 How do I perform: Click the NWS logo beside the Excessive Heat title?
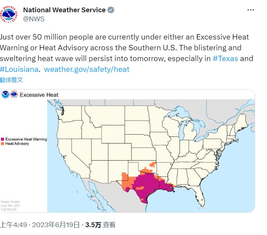pyautogui.click(x=14, y=95)
